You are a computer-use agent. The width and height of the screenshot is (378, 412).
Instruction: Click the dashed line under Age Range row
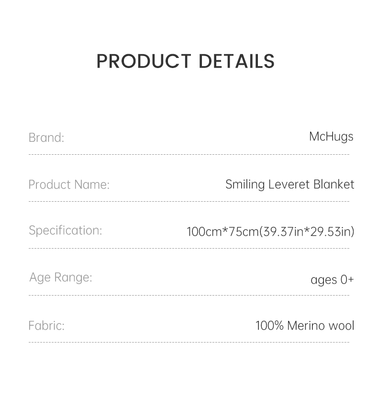(189, 296)
